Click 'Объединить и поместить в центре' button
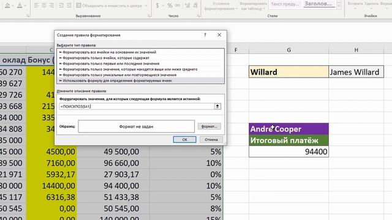Screen dimensions: 392x220 [x=109, y=5]
